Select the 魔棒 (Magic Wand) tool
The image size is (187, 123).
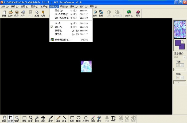click(x=37, y=119)
